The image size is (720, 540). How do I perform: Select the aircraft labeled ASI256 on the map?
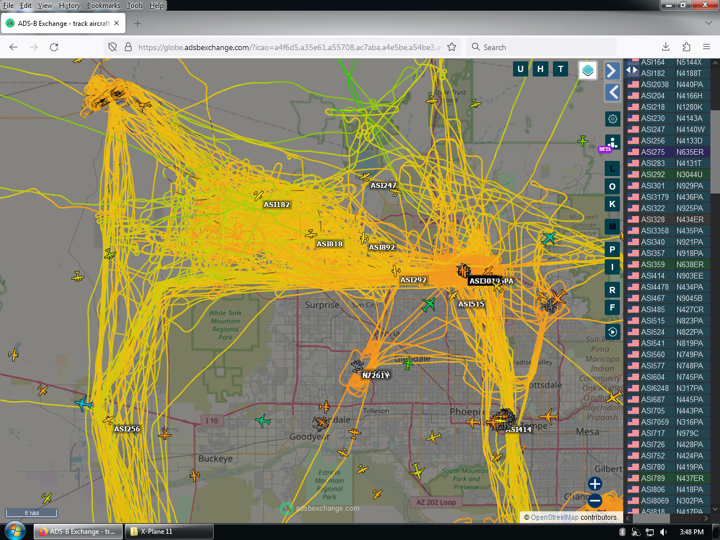click(109, 420)
